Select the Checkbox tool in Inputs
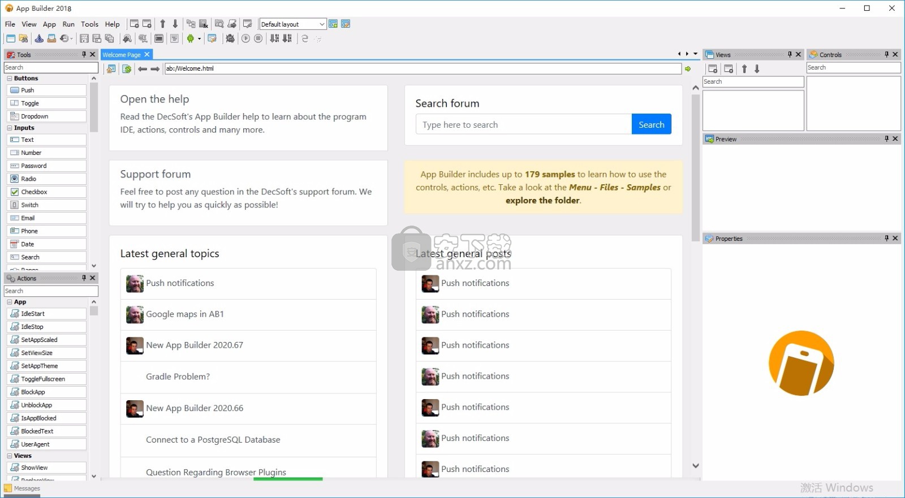This screenshot has height=498, width=905. point(47,192)
